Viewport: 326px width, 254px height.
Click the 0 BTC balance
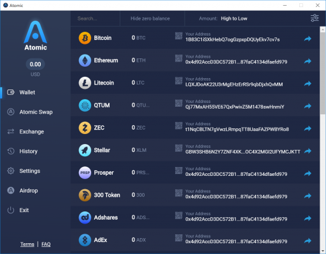click(x=138, y=37)
